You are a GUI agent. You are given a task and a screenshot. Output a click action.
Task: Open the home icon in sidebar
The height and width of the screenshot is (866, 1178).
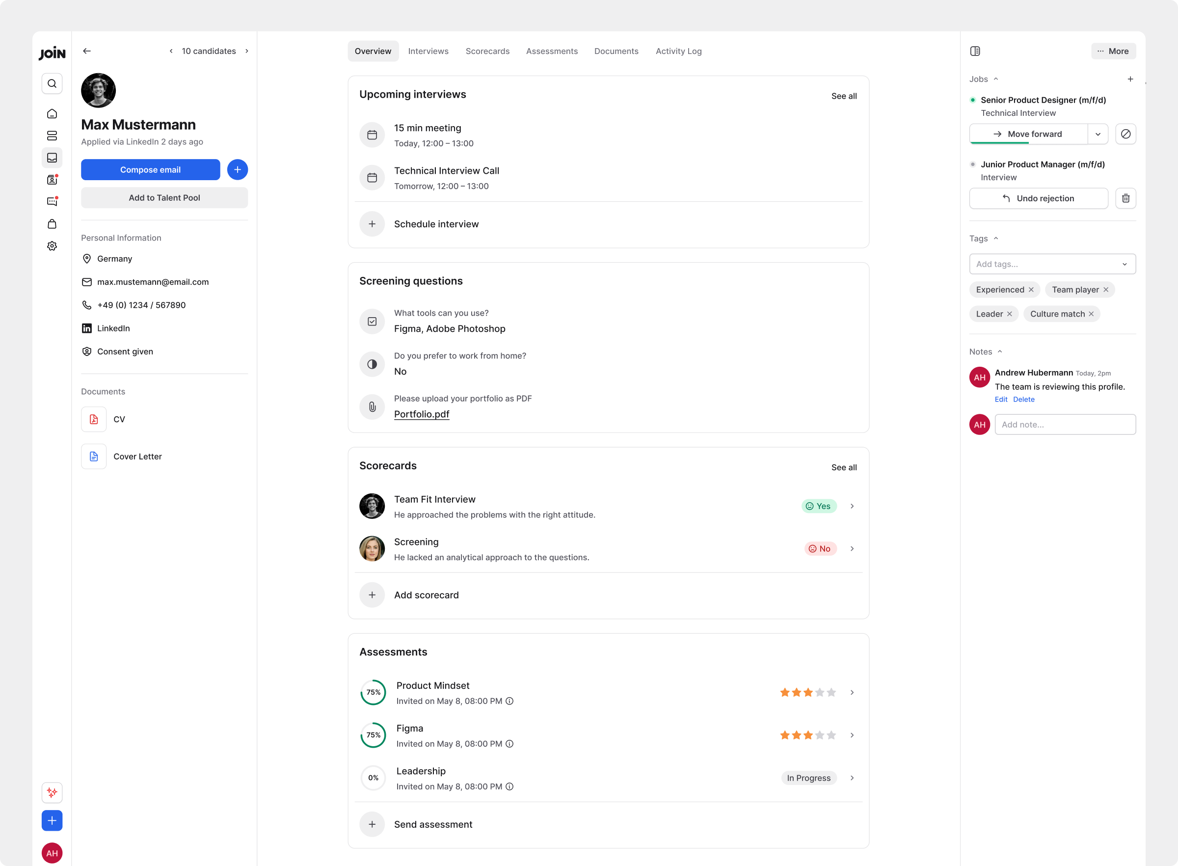52,114
